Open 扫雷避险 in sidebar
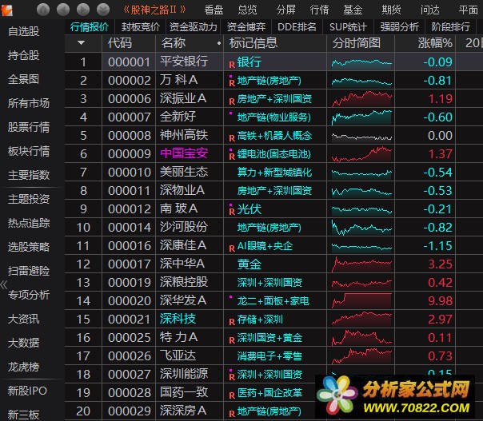 coord(29,271)
